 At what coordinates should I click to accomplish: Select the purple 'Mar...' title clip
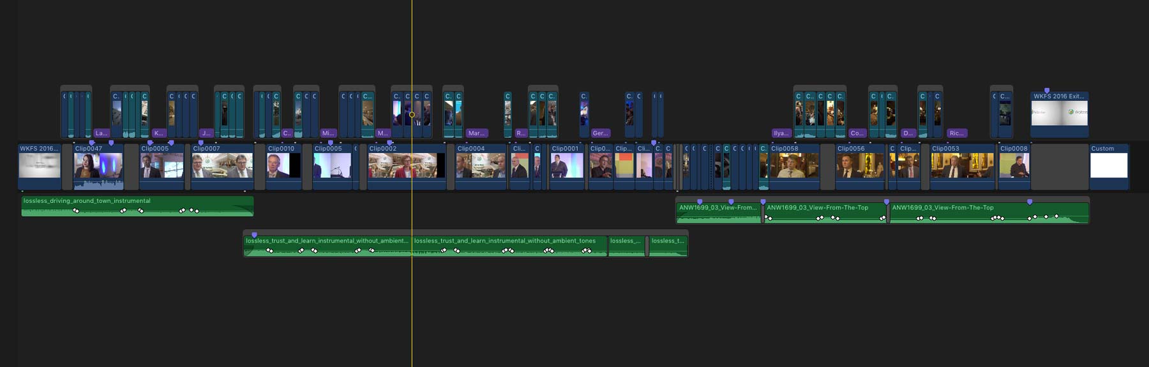click(x=477, y=133)
